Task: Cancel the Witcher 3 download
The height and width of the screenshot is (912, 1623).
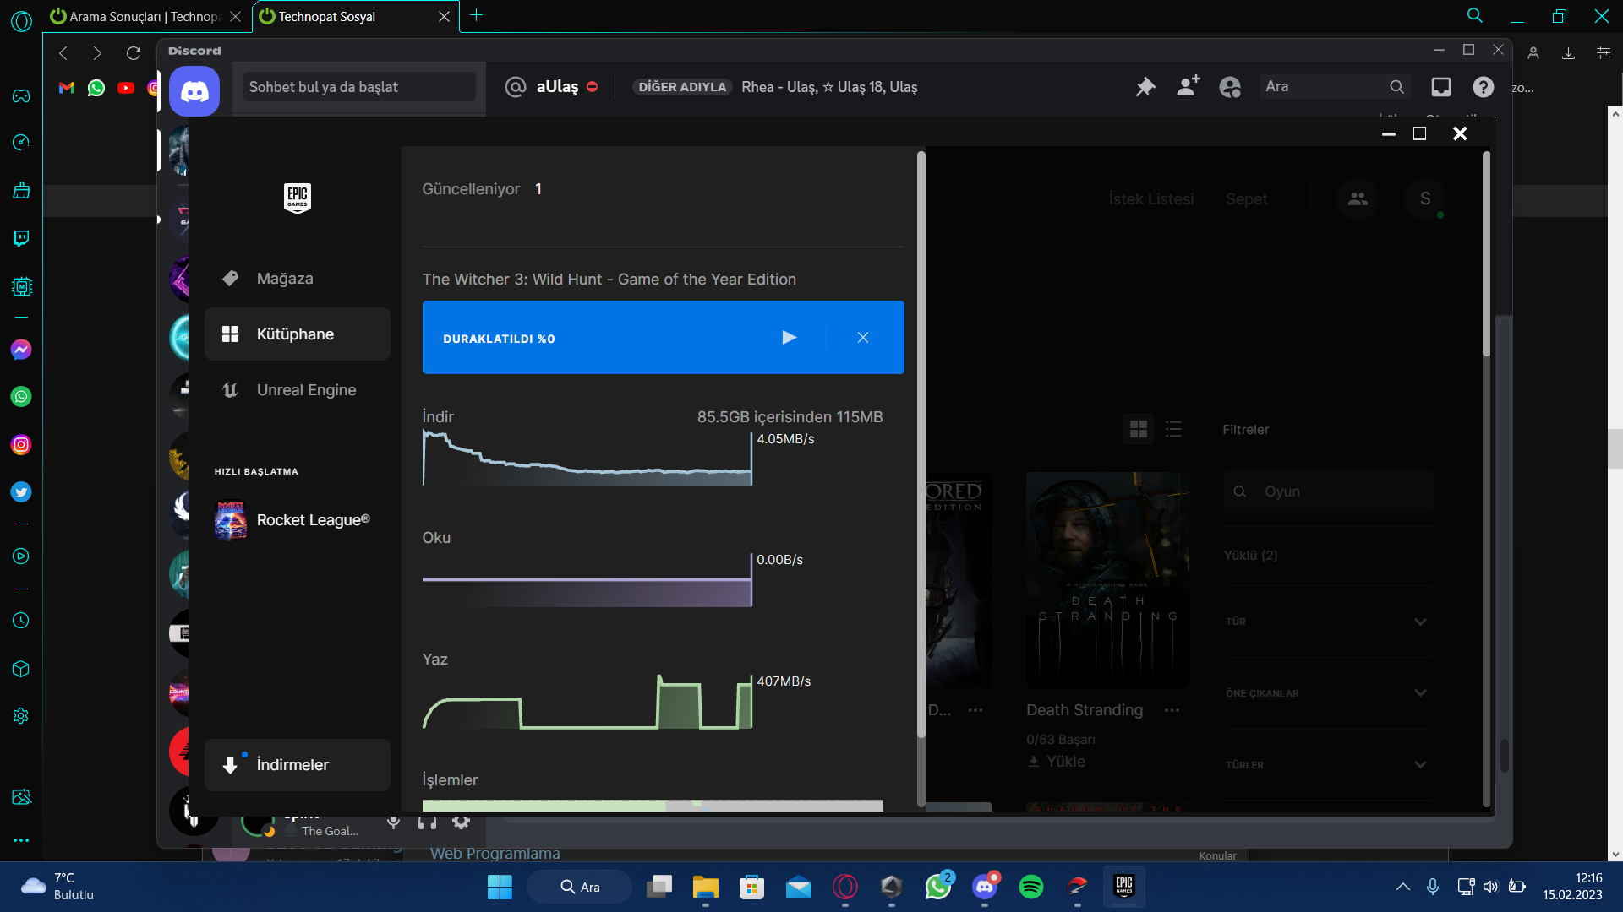Action: (x=862, y=338)
